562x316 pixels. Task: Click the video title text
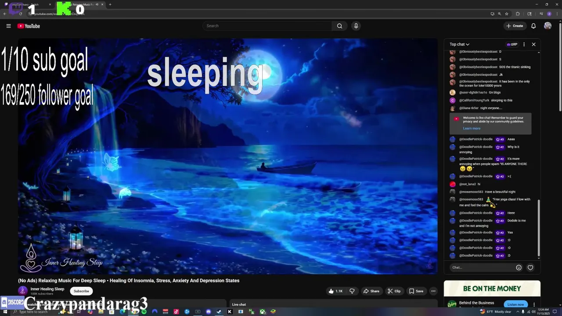point(129,280)
